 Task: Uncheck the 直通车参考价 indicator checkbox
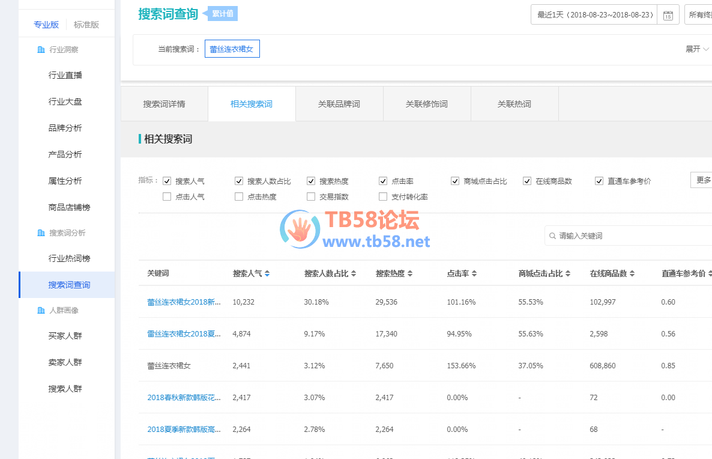[599, 181]
